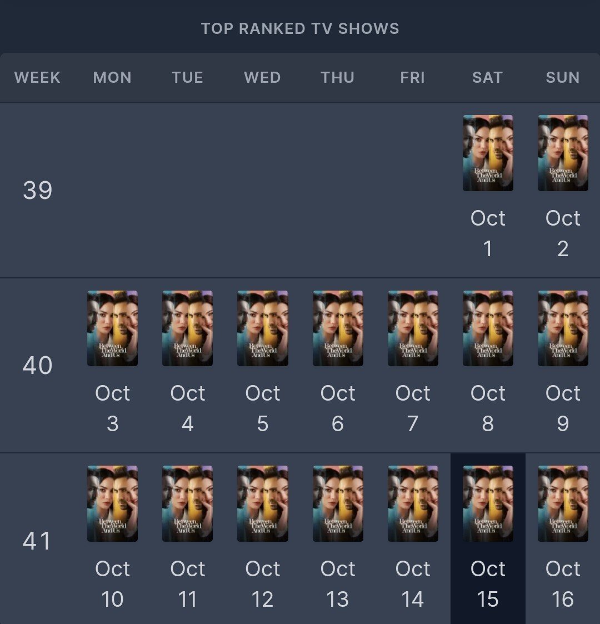Click the Top Ranked TV Shows title
Viewport: 600px width, 624px height.
300,28
